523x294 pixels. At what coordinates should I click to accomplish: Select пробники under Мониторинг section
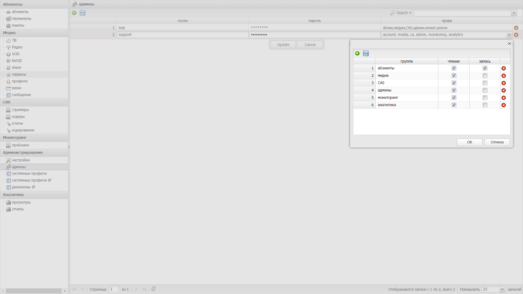(x=20, y=145)
